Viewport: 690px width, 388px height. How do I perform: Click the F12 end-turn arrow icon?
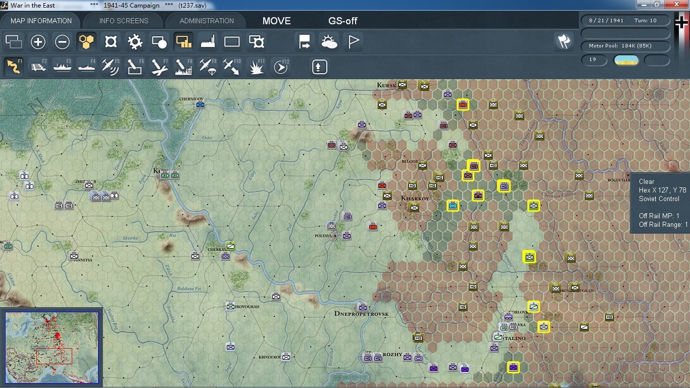(x=281, y=66)
